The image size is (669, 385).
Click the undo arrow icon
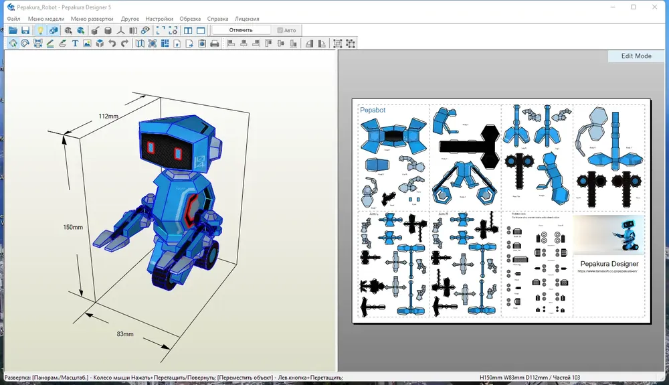point(112,44)
